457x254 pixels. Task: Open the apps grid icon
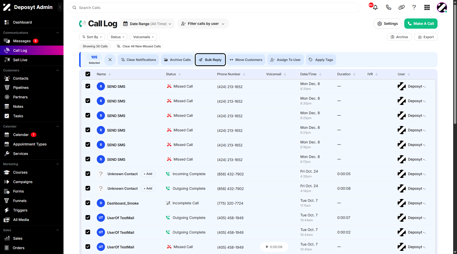pyautogui.click(x=427, y=7)
